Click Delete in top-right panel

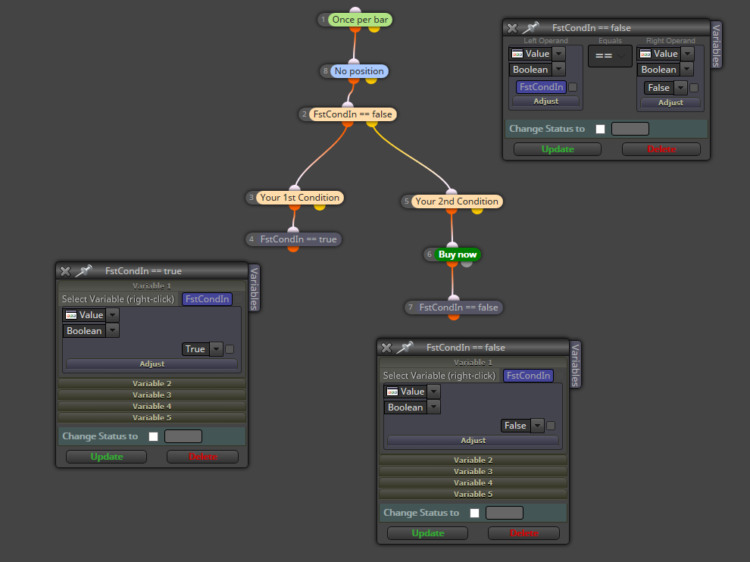[661, 149]
